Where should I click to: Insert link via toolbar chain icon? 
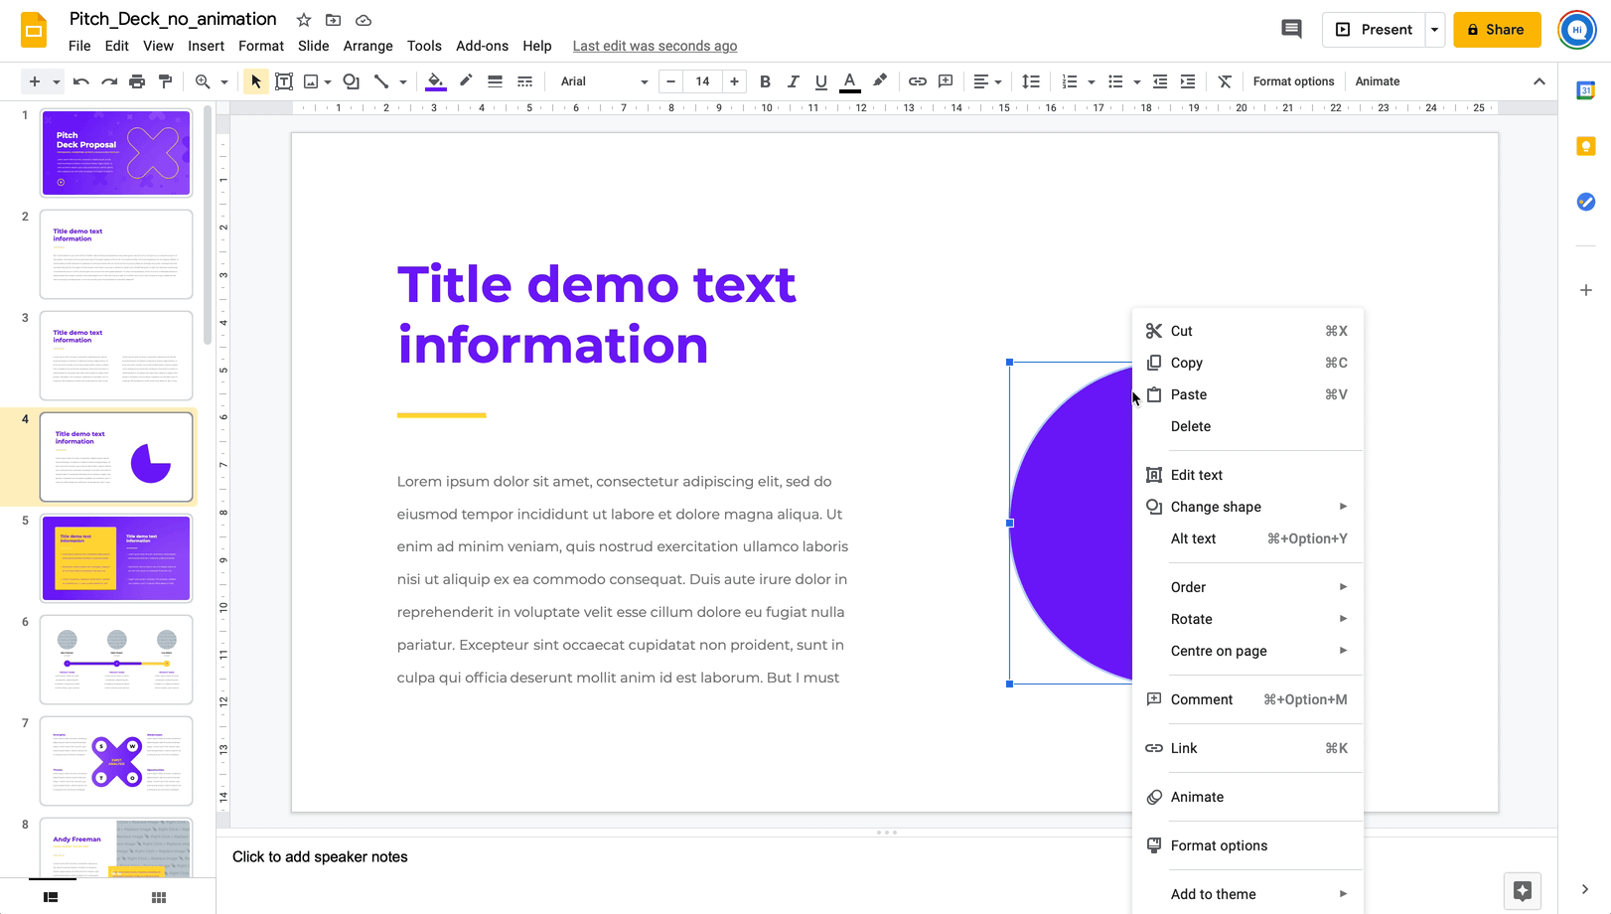[x=918, y=81]
